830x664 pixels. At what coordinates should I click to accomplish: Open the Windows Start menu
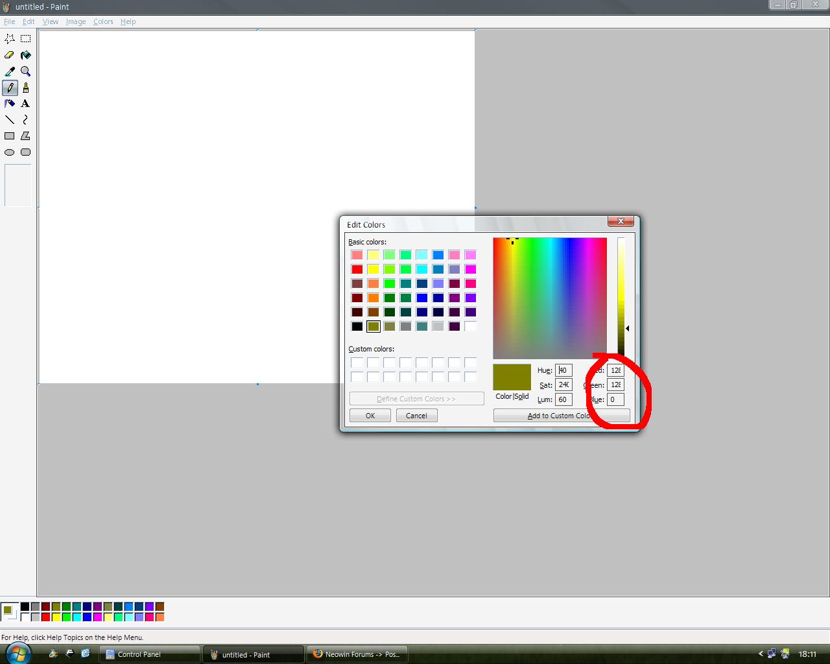(x=18, y=653)
